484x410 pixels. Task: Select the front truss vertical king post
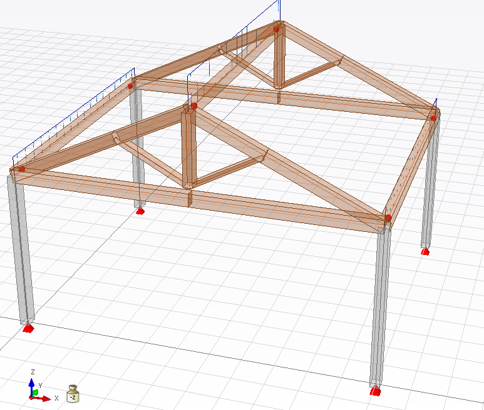tap(188, 149)
